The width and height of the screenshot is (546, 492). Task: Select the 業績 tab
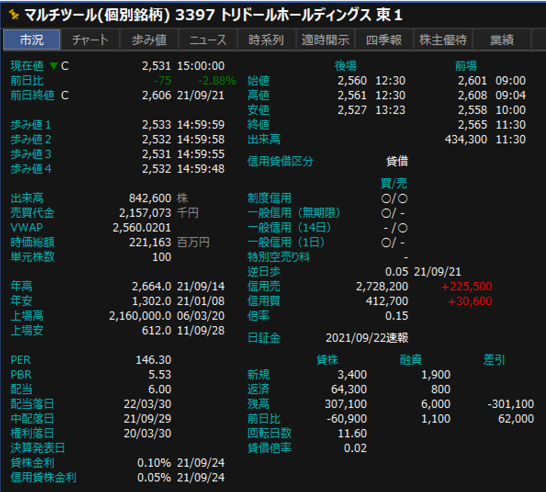(502, 40)
